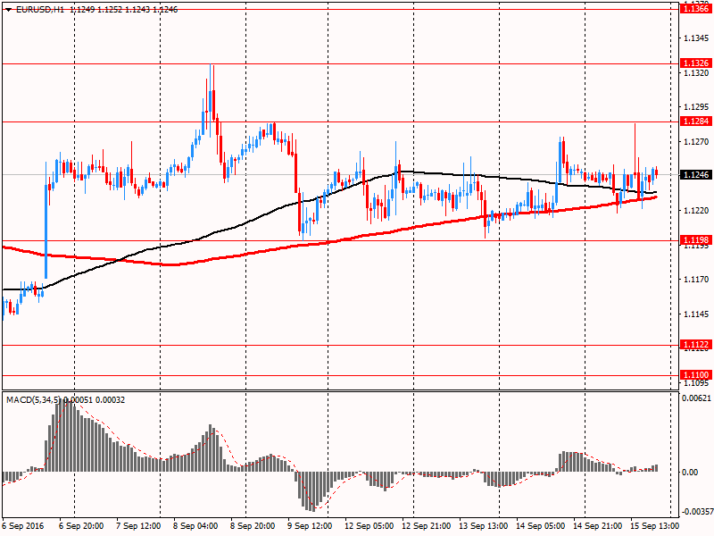This screenshot has height=536, width=714.
Task: Click the 8 Sep 20:00 time label
Action: coord(253,526)
